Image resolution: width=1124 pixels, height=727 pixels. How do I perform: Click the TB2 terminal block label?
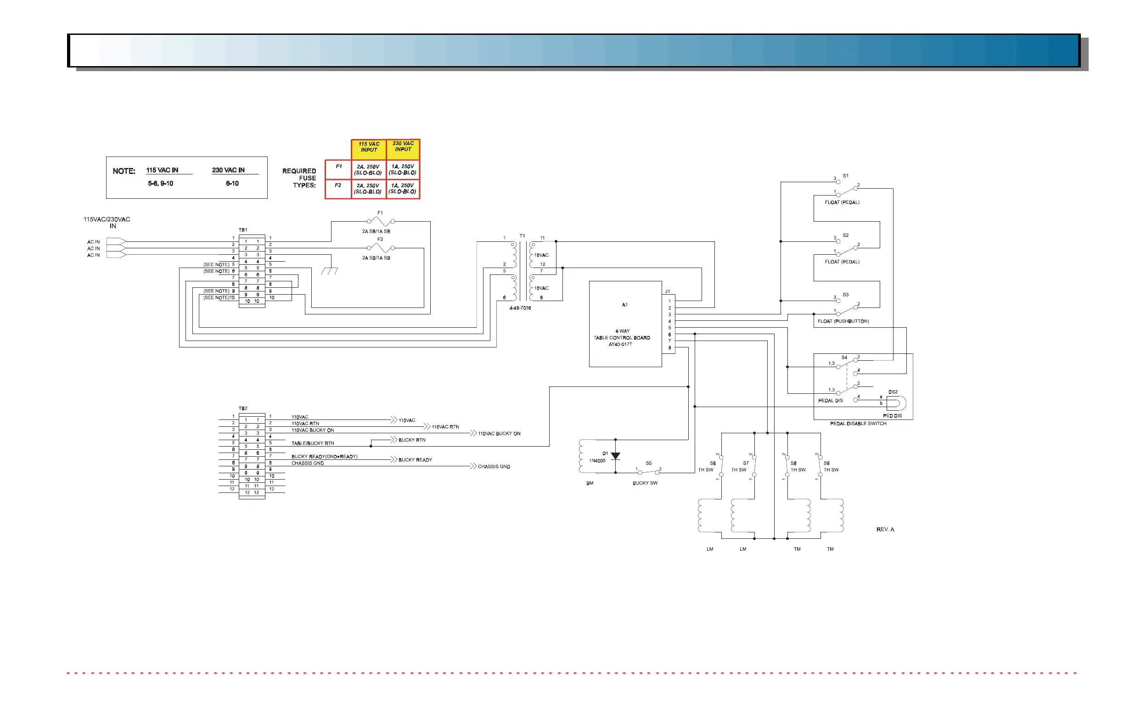point(243,408)
